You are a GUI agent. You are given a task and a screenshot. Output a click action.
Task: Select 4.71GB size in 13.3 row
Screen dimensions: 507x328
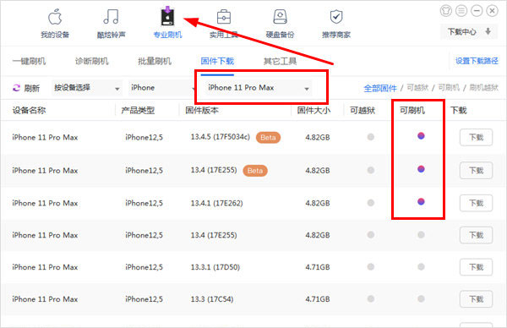318,299
